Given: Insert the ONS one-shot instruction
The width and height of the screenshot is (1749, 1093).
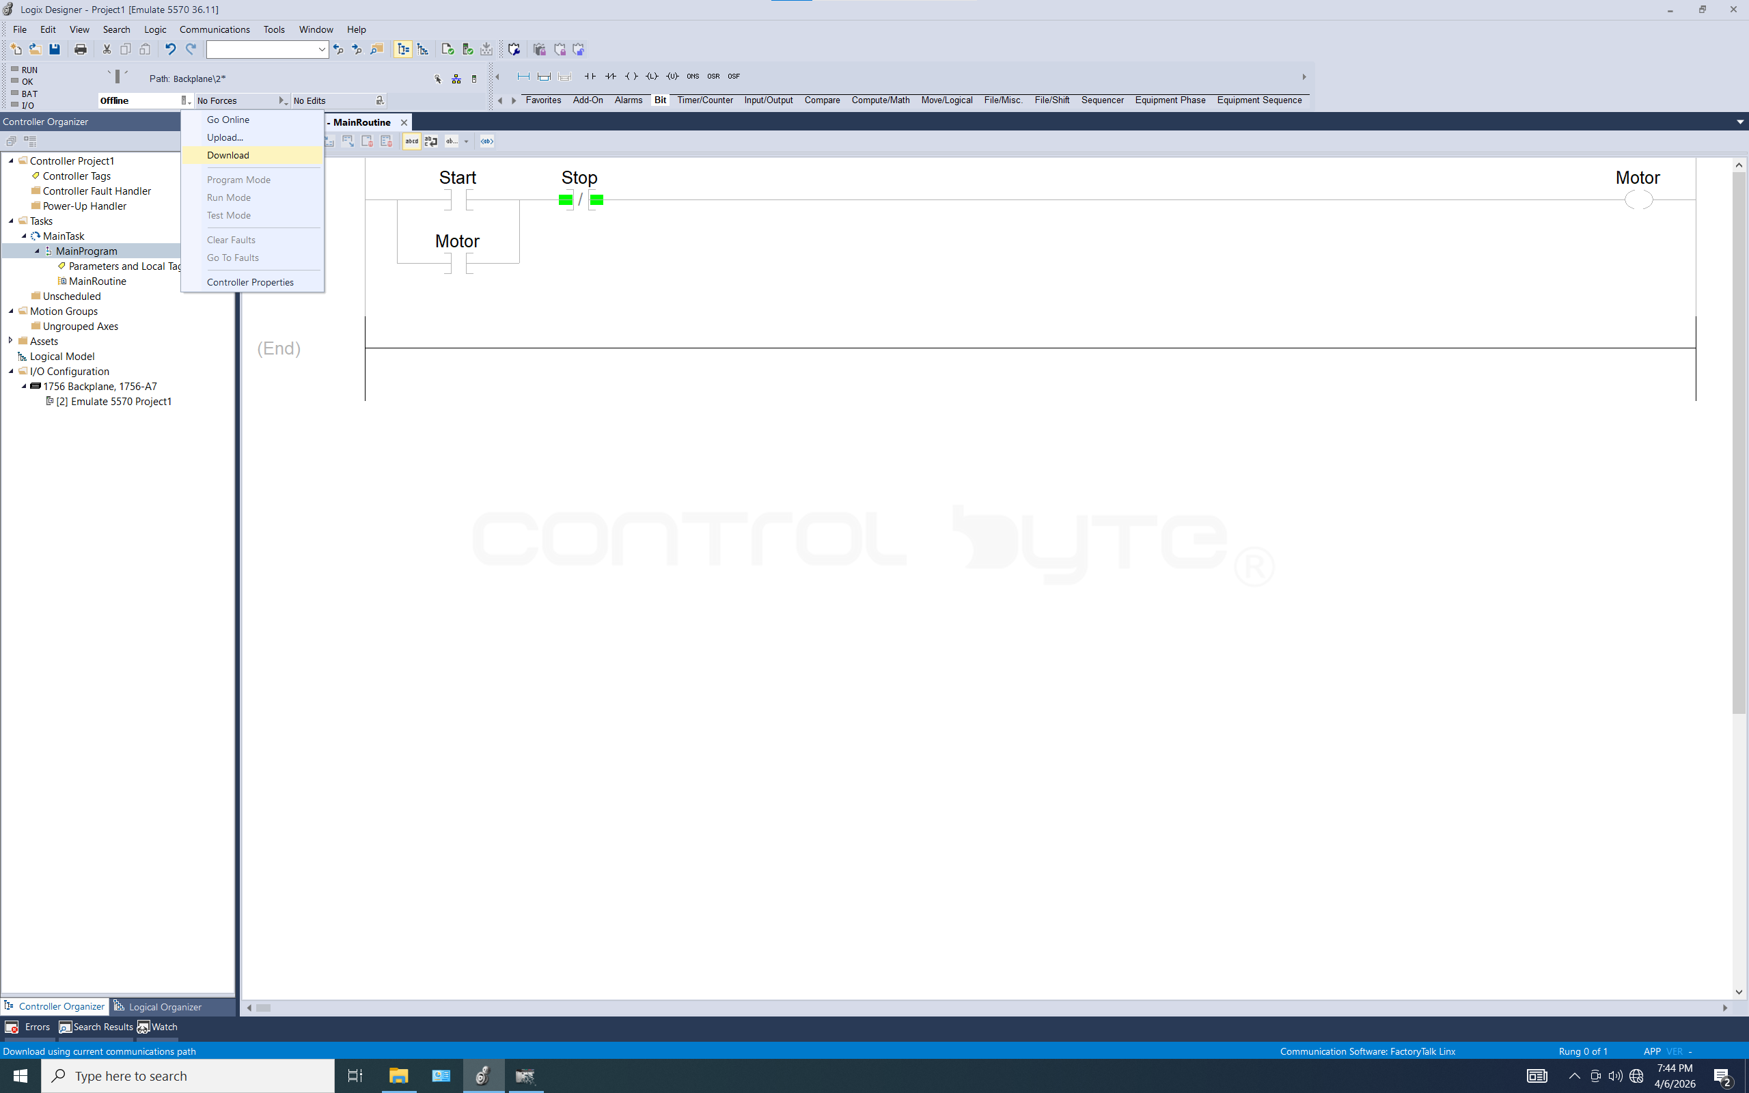Looking at the screenshot, I should pyautogui.click(x=693, y=76).
